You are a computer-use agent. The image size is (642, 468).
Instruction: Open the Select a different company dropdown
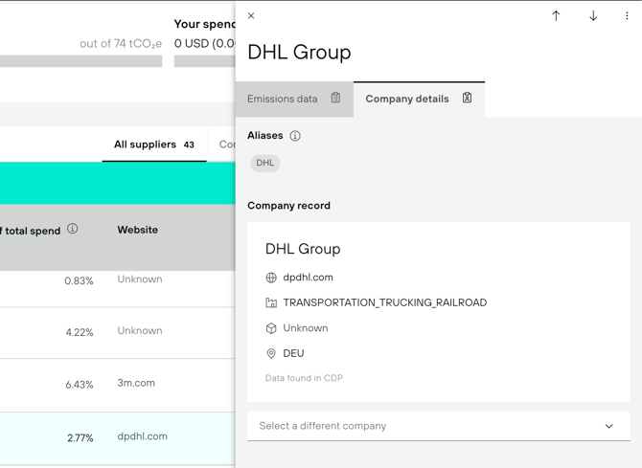click(x=439, y=426)
